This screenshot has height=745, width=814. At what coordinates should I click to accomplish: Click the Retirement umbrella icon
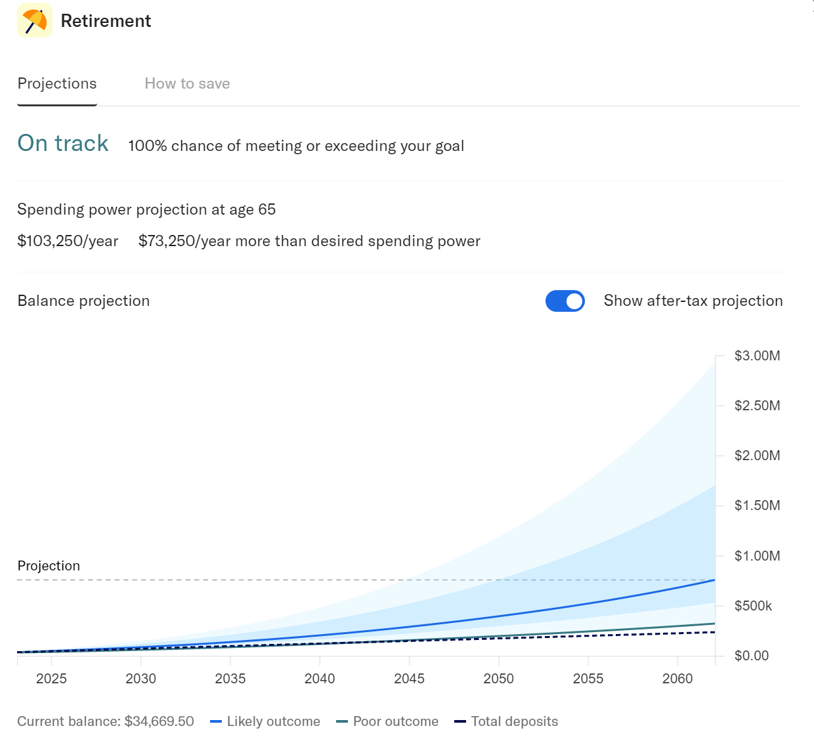pos(34,20)
